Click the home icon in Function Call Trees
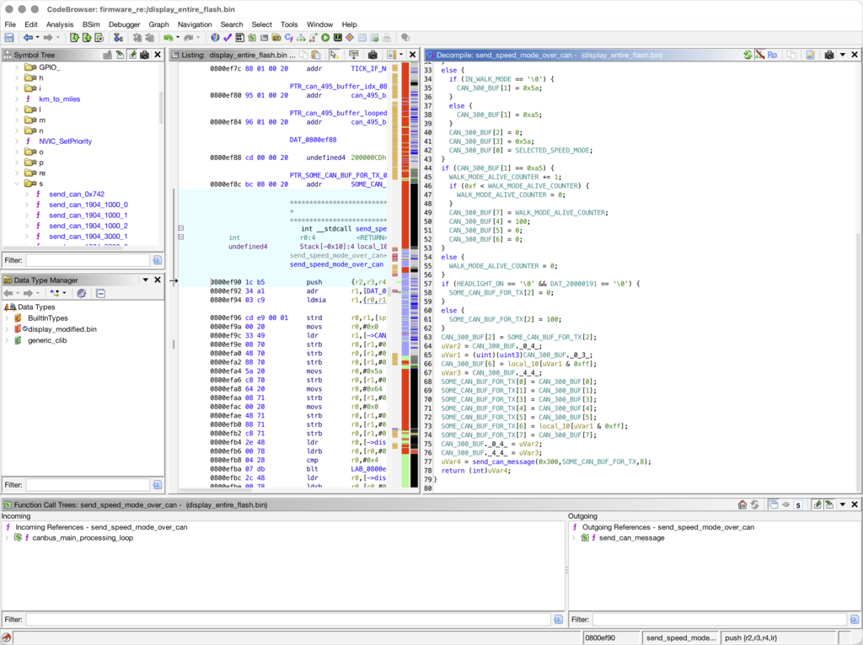Viewport: 863px width, 645px height. (x=742, y=504)
